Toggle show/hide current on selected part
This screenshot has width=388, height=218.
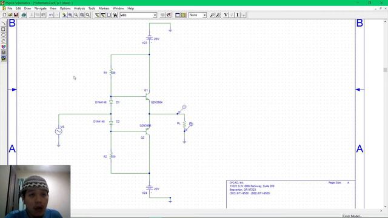click(x=244, y=15)
